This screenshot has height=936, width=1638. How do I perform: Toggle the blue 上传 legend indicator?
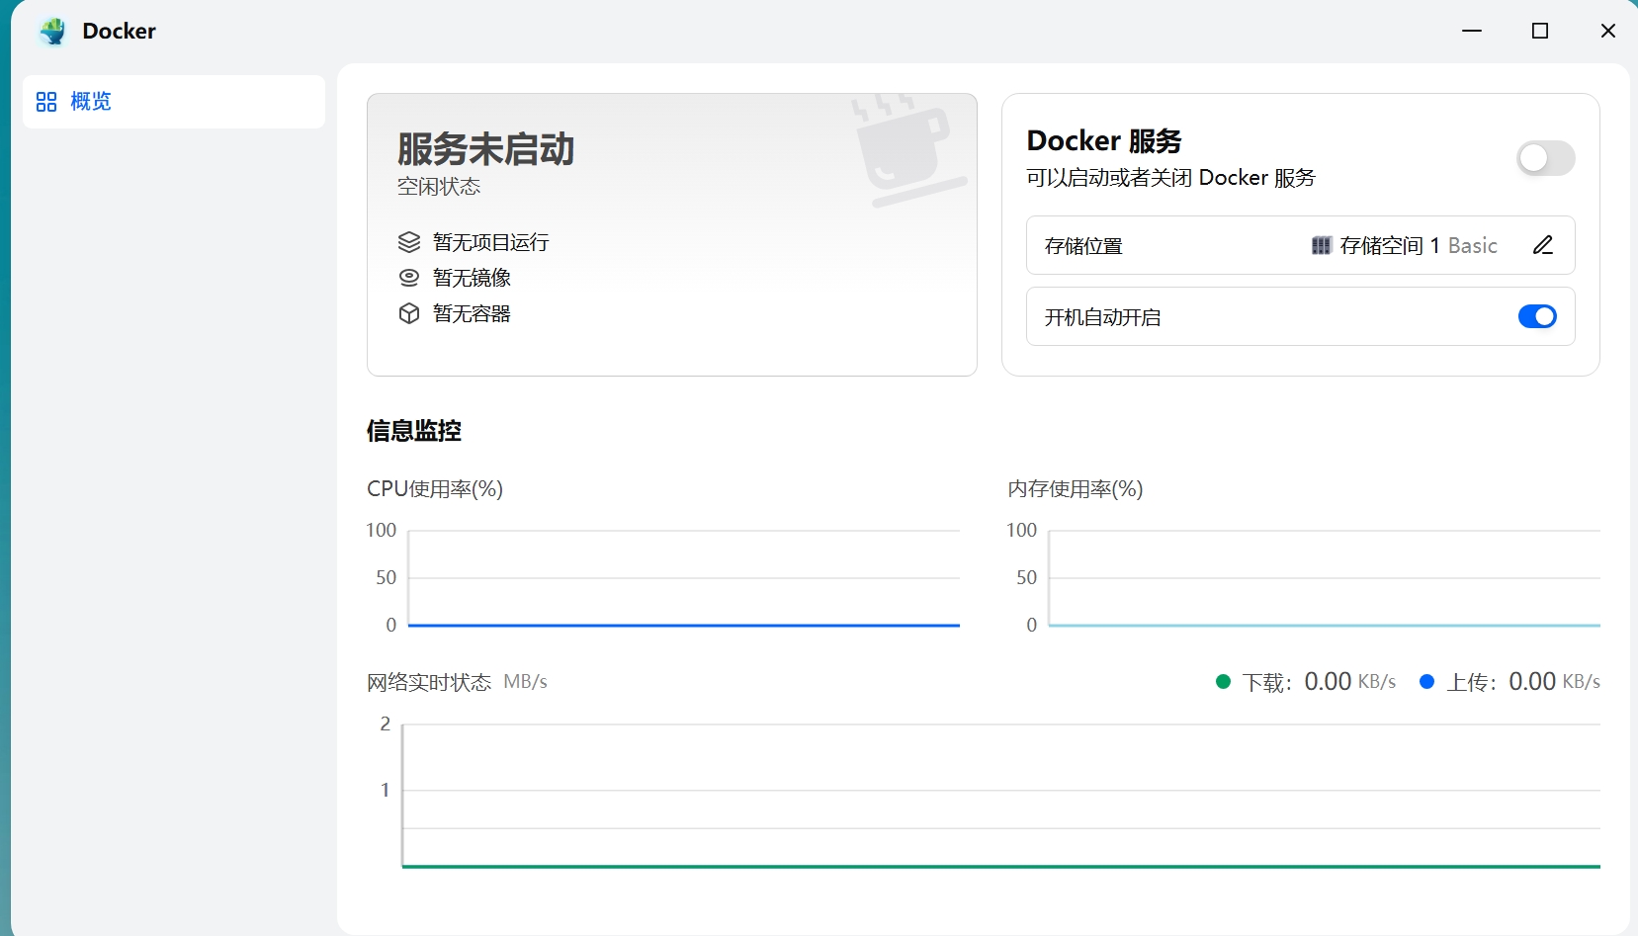click(1426, 681)
